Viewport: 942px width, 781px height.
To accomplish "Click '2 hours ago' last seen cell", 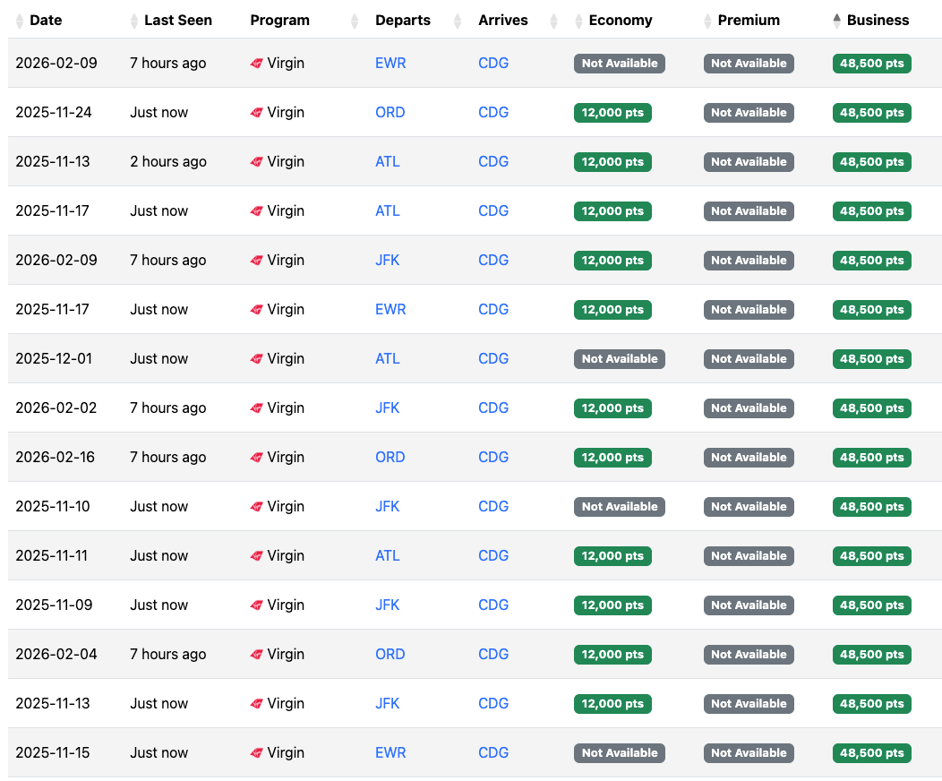I will pos(168,161).
